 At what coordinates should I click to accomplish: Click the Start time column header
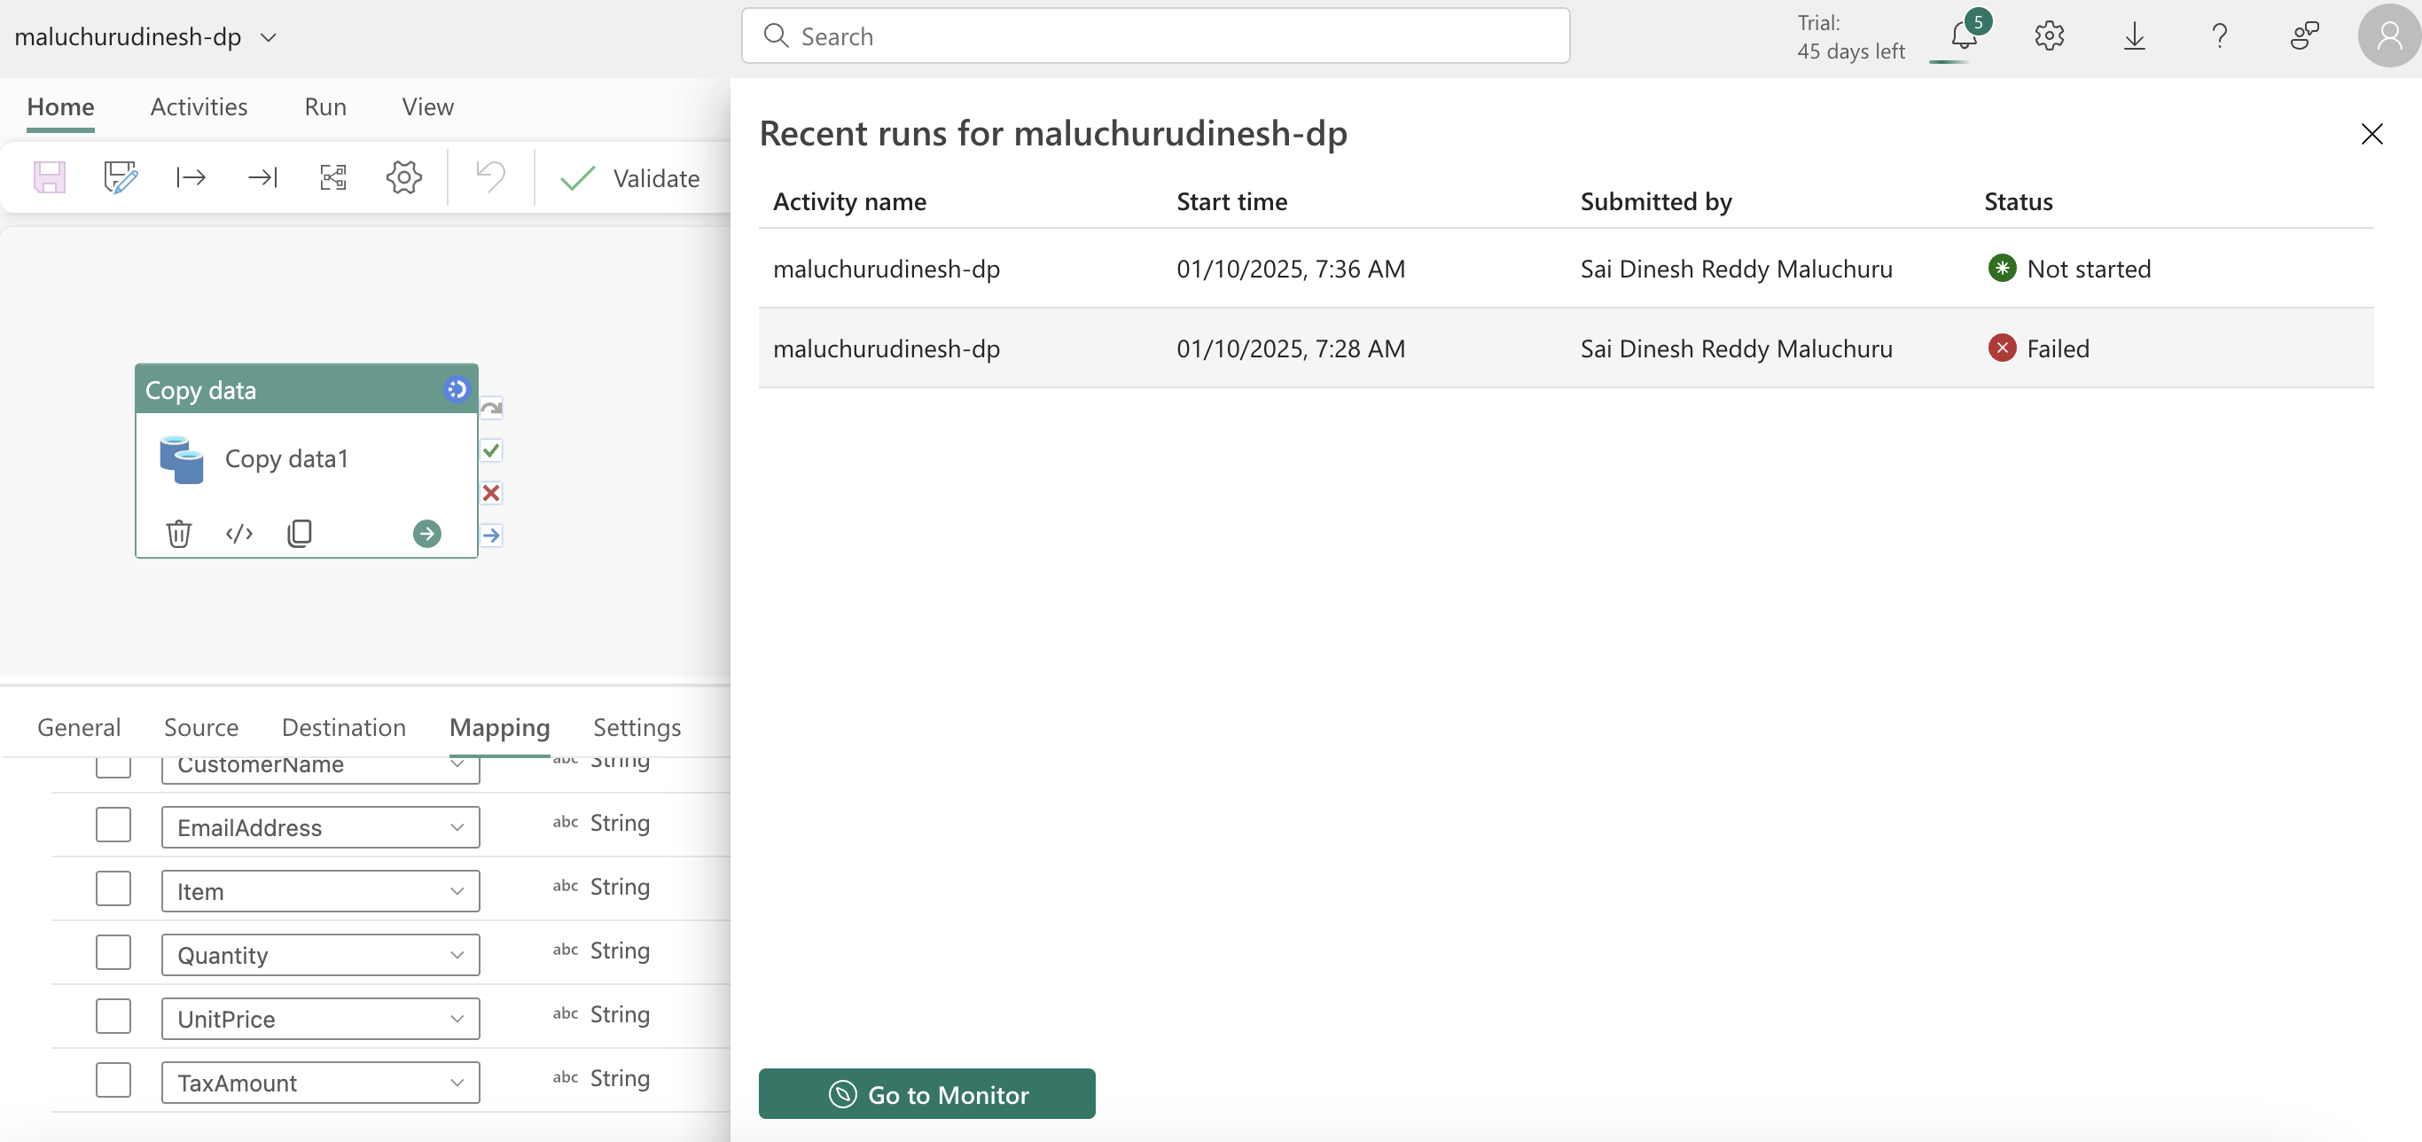(1231, 201)
